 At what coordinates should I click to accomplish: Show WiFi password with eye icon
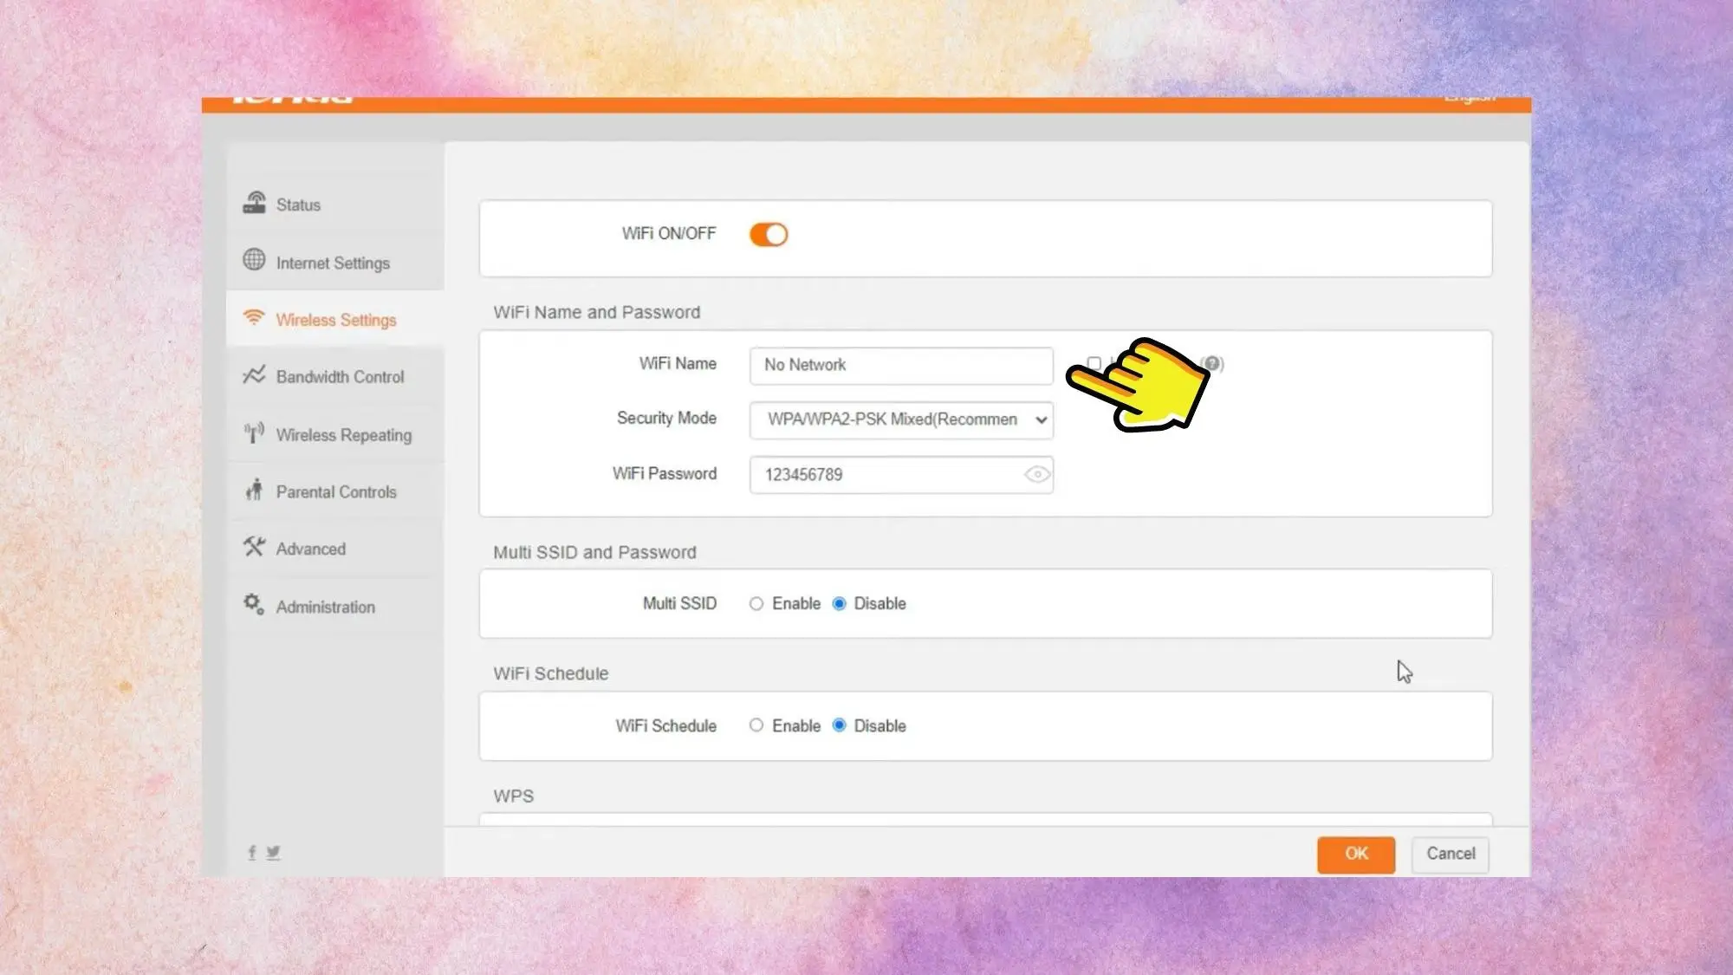(1036, 475)
